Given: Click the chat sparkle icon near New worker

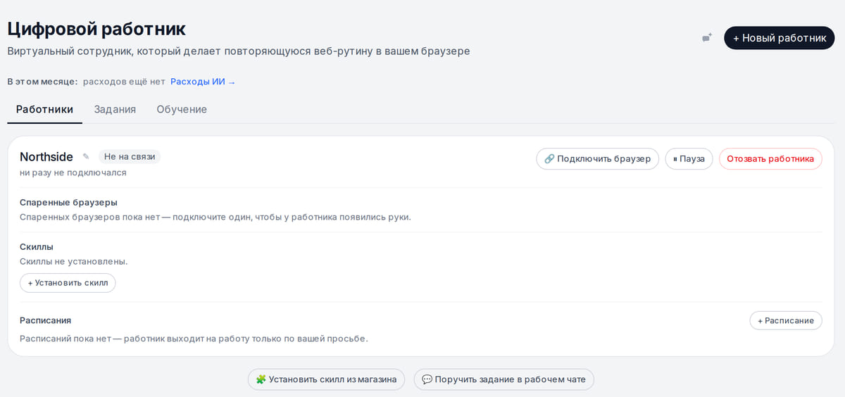Looking at the screenshot, I should [x=707, y=38].
